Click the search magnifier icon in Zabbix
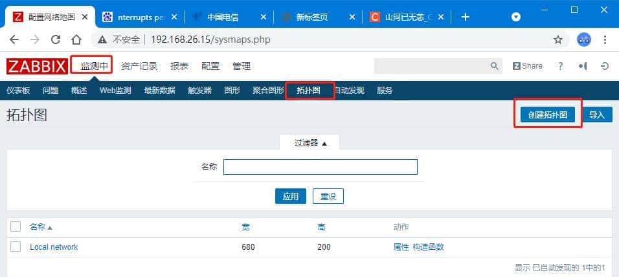 pyautogui.click(x=494, y=66)
